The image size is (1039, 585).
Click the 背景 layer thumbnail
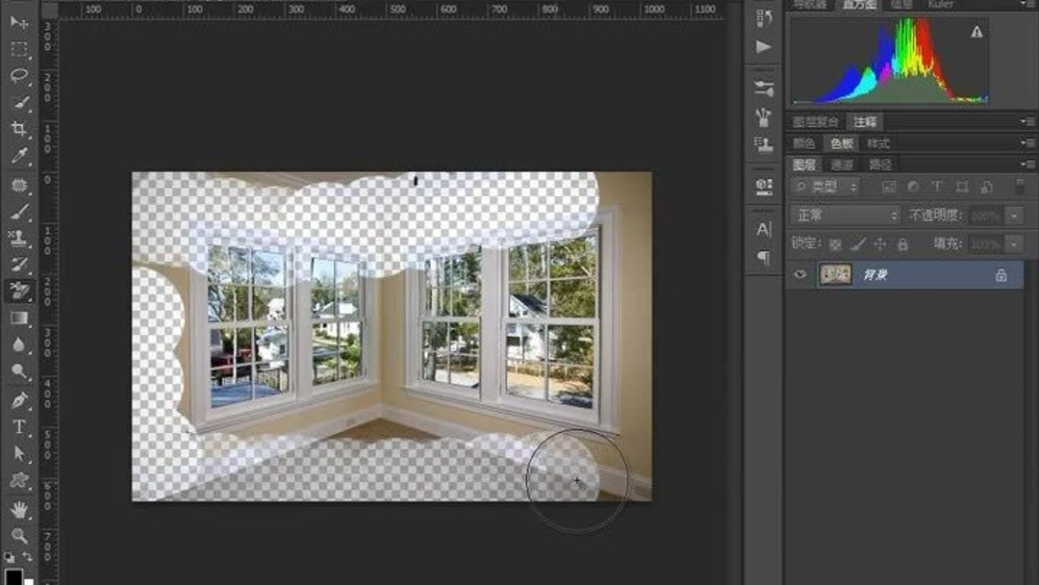tap(837, 273)
